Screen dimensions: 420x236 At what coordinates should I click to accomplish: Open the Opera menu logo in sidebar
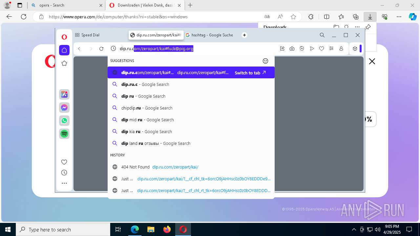click(64, 37)
